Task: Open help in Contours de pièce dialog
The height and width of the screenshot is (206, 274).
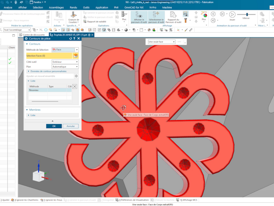Action: tap(74, 38)
